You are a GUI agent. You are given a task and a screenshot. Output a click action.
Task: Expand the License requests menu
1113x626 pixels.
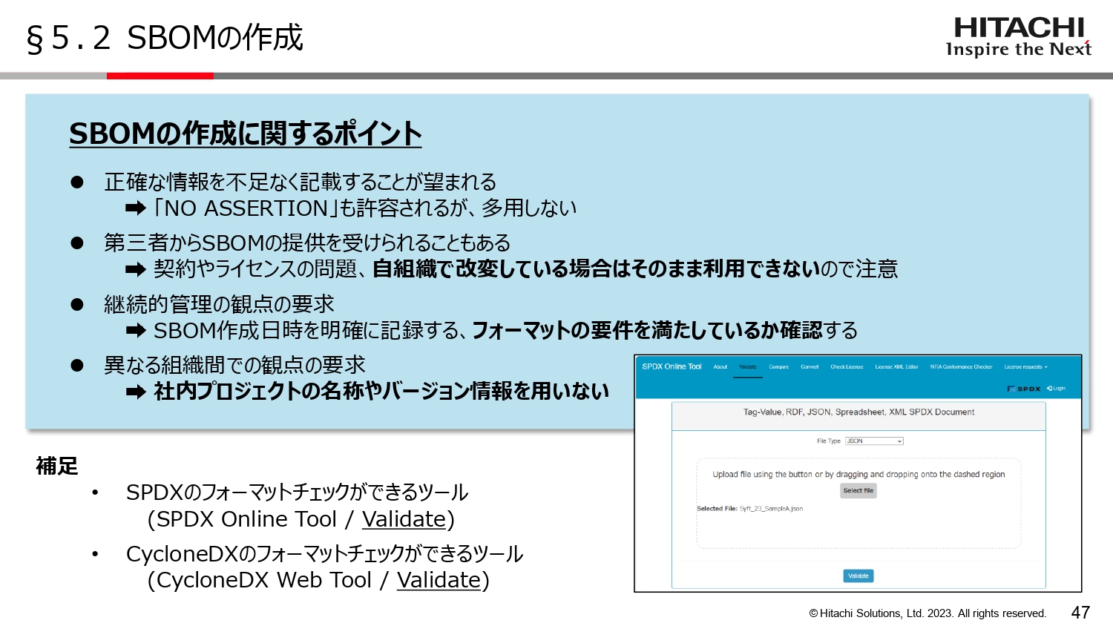click(x=1025, y=366)
